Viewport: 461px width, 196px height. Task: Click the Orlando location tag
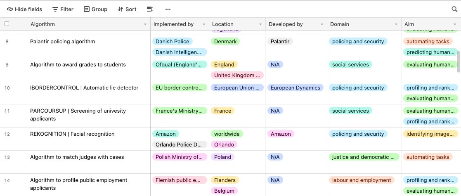click(224, 144)
